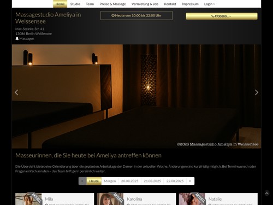The height and width of the screenshot is (205, 273).
Task: Select the Heute date tab
Action: 94,181
